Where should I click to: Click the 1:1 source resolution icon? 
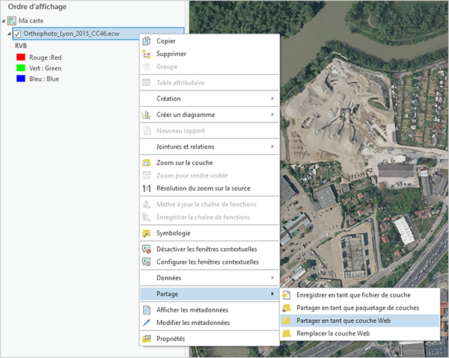point(147,188)
